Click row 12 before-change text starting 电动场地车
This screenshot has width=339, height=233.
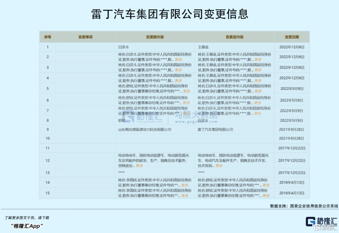tap(153, 160)
